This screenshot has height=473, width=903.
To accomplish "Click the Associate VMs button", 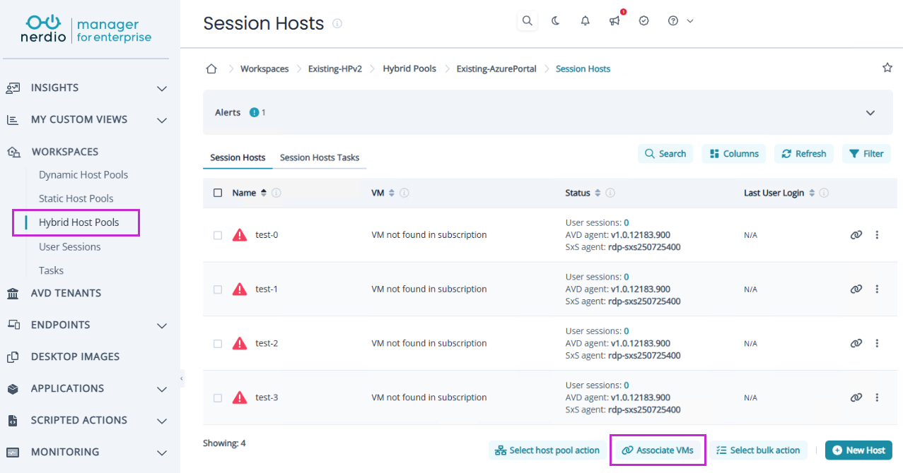I will 658,450.
